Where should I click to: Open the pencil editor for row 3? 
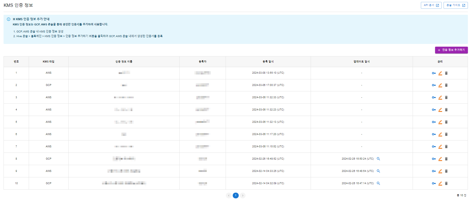[440, 97]
